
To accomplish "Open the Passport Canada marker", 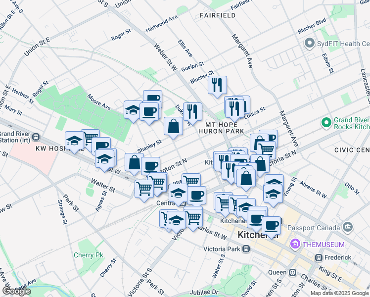I will pos(348,227).
